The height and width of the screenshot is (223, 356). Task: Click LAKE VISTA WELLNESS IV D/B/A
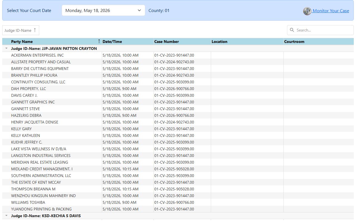pyautogui.click(x=39, y=149)
